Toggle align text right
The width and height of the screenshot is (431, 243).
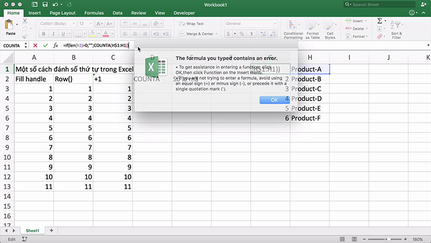pos(145,33)
